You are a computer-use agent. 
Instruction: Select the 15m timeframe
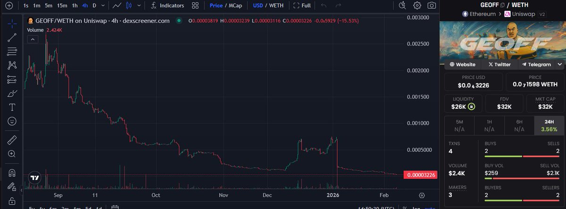[62, 6]
